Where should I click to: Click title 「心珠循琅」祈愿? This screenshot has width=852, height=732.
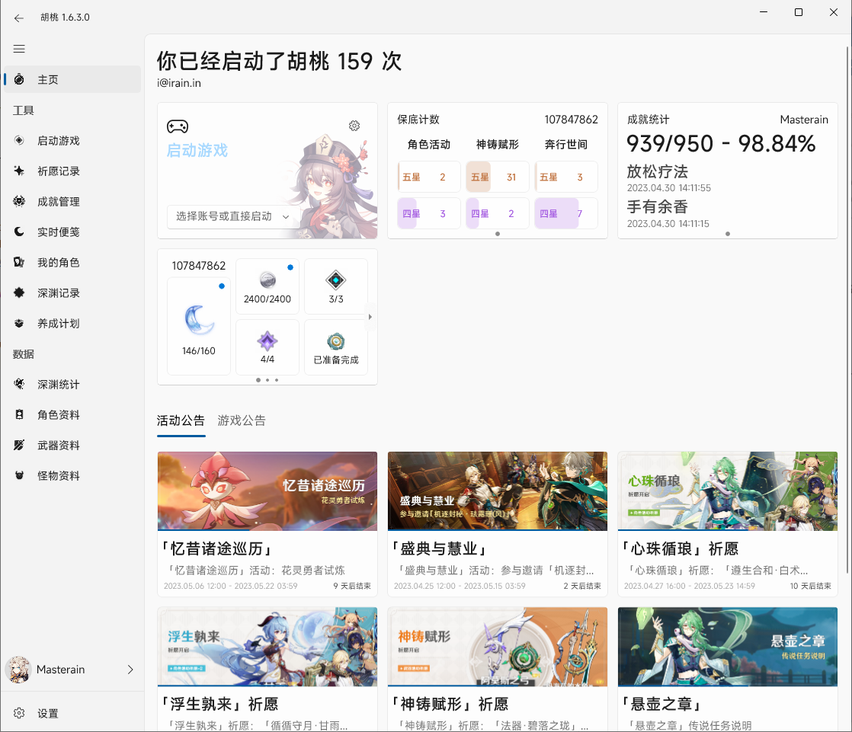681,548
